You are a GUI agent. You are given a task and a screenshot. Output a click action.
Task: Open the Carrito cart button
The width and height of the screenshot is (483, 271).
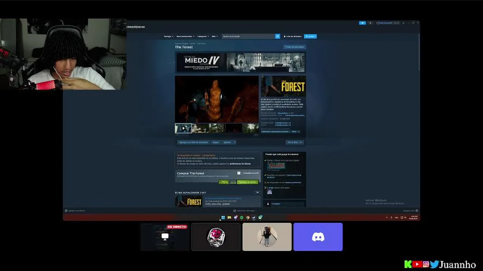pyautogui.click(x=310, y=37)
